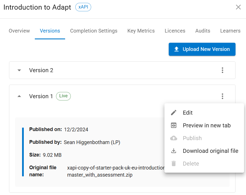The height and width of the screenshot is (195, 246).
Task: Click the trash can Delete icon
Action: pyautogui.click(x=174, y=164)
